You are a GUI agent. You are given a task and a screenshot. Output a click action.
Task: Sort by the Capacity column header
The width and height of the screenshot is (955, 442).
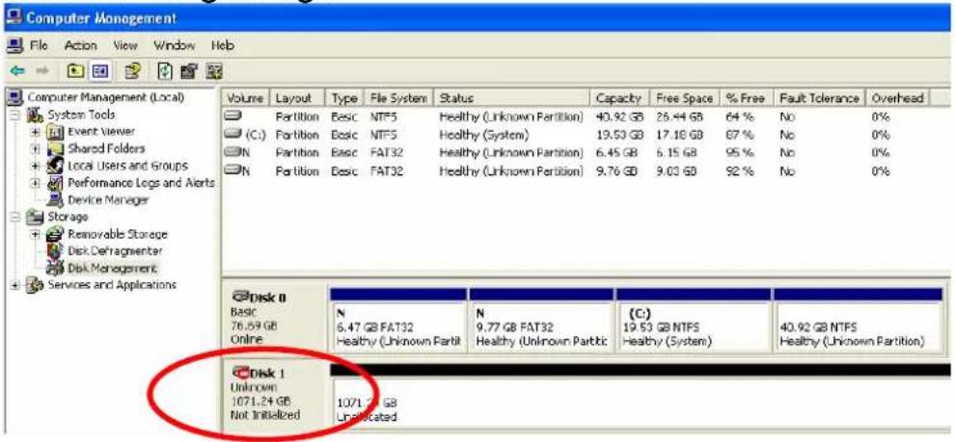tap(619, 98)
